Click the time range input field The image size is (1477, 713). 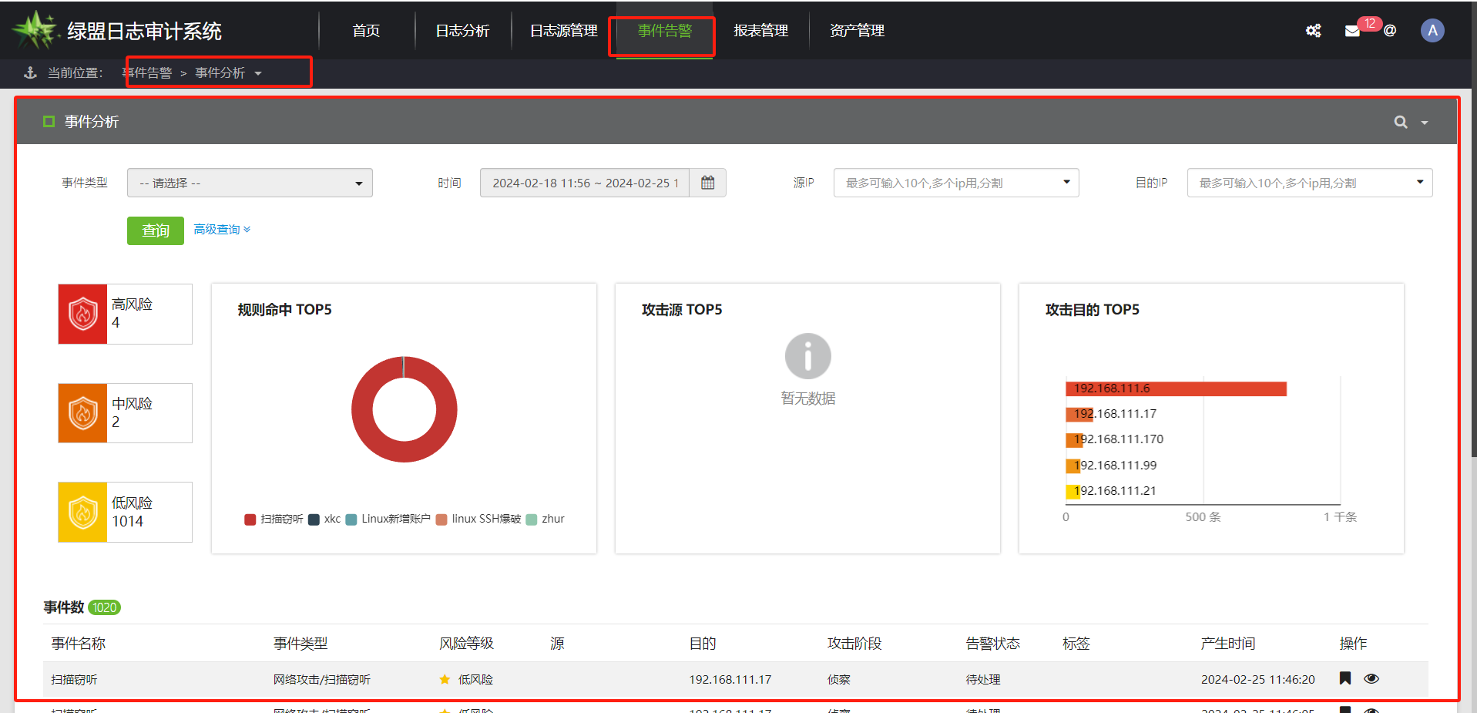585,183
